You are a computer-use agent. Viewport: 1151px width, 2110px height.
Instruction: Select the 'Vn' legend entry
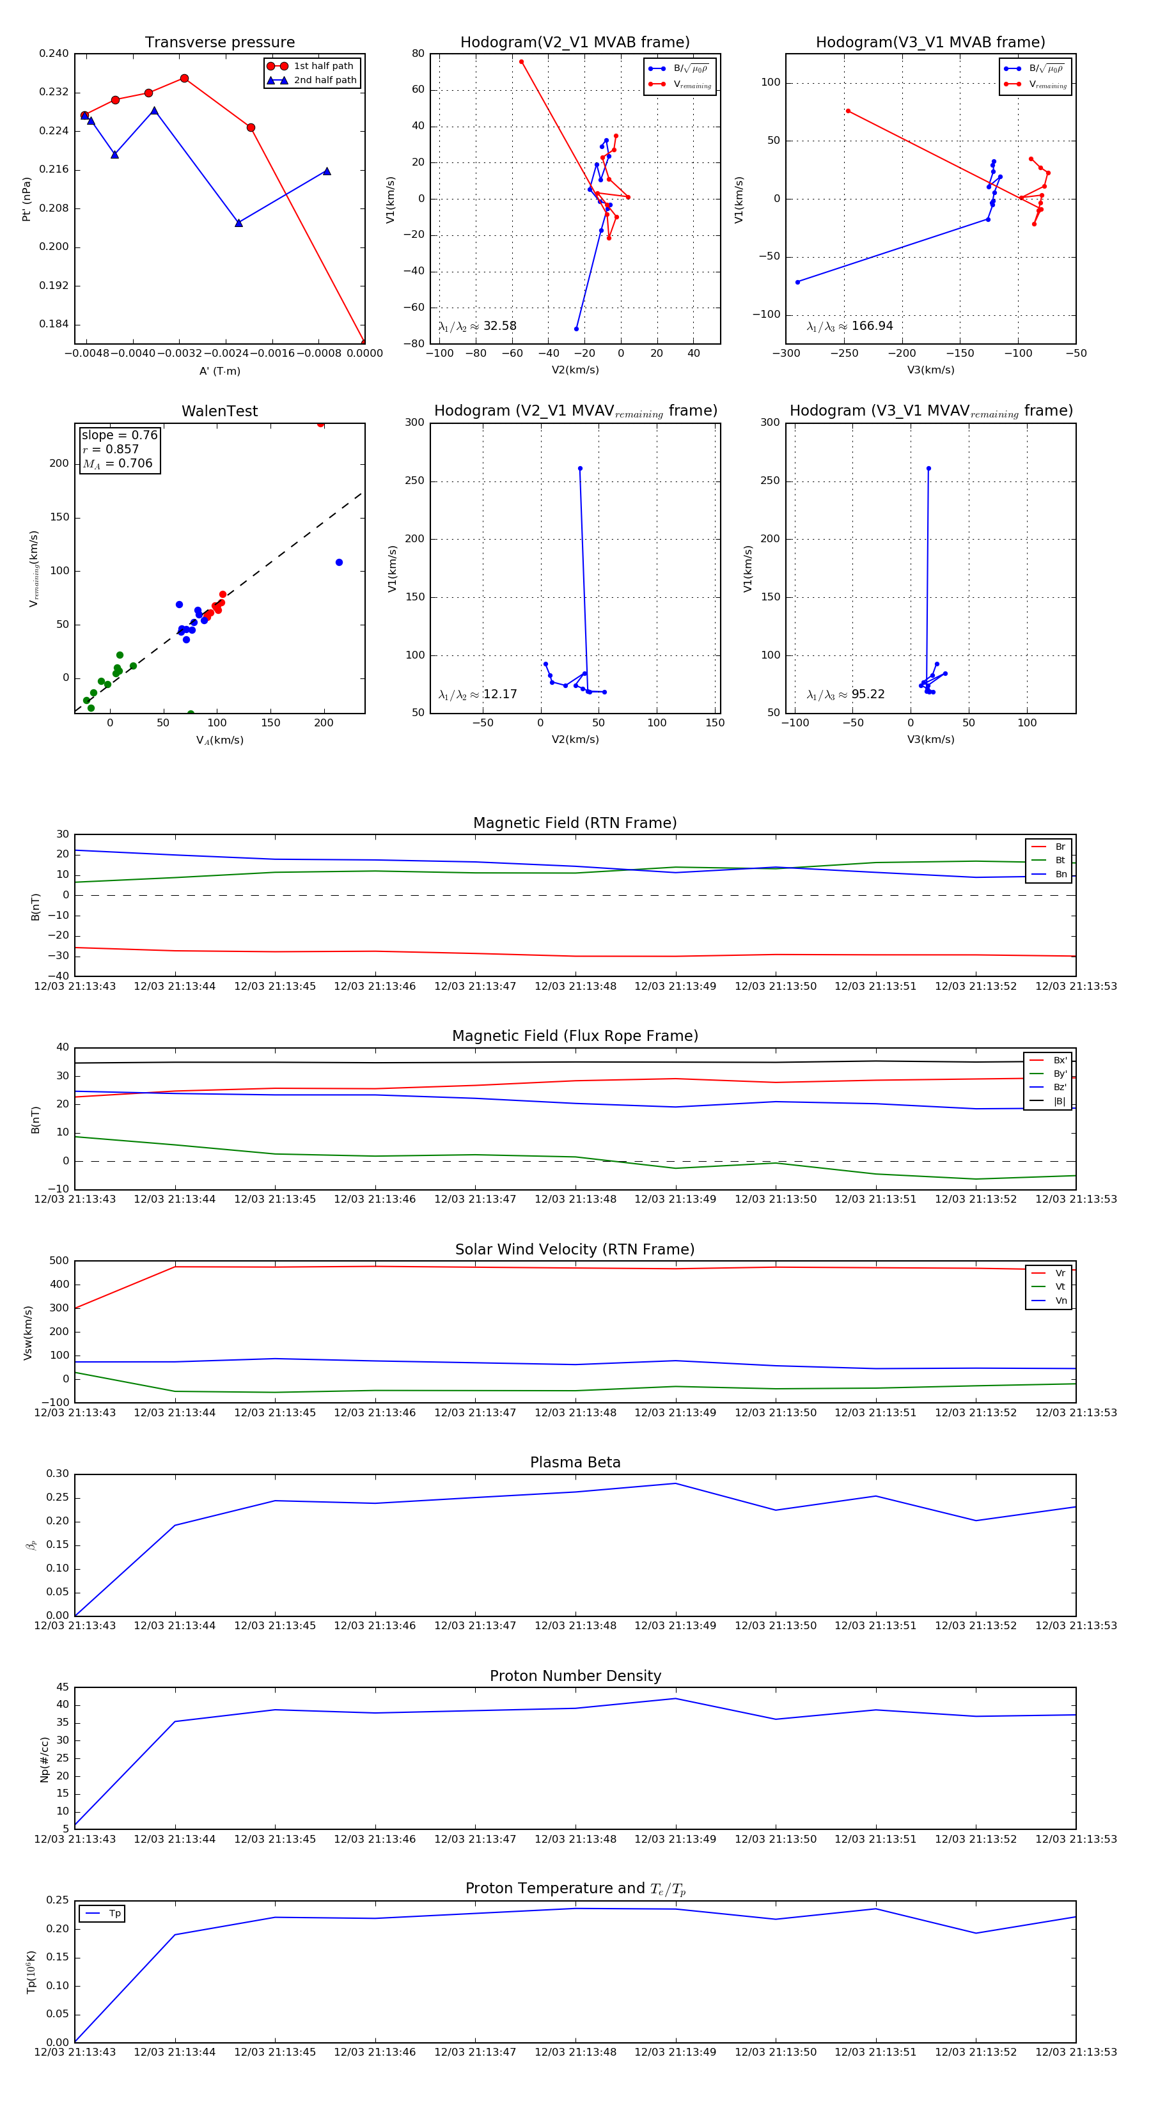tap(1049, 1301)
